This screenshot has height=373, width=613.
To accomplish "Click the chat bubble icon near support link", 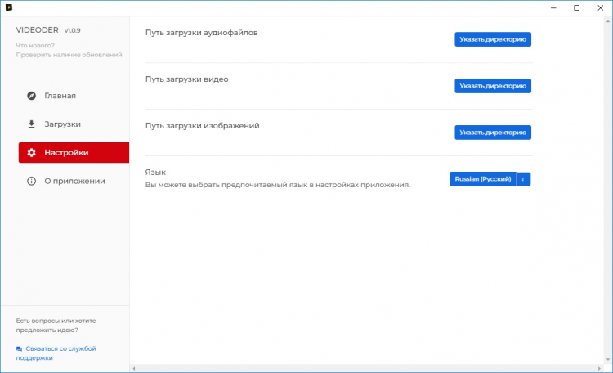I will (19, 348).
